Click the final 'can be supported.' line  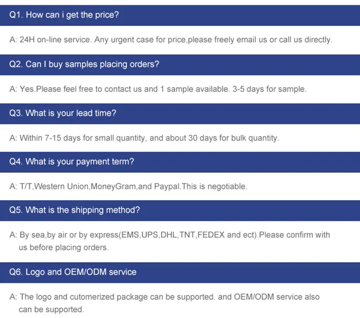tap(51, 310)
